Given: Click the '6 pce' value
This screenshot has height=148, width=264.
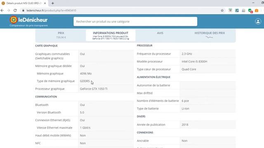Looking at the screenshot, I should tap(185, 101).
